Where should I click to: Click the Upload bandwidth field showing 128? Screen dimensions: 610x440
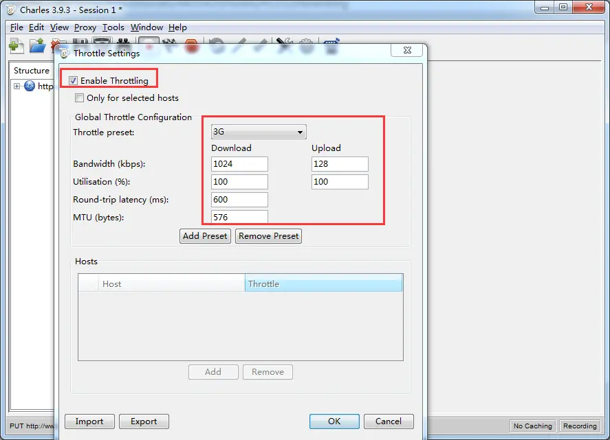340,164
